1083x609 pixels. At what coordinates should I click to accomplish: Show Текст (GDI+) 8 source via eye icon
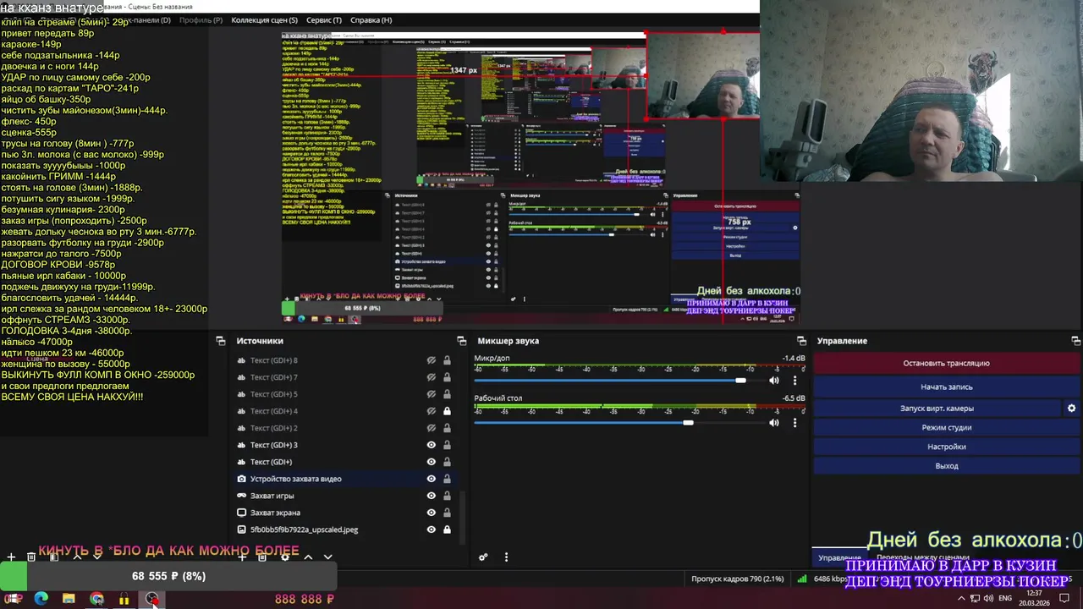click(432, 360)
